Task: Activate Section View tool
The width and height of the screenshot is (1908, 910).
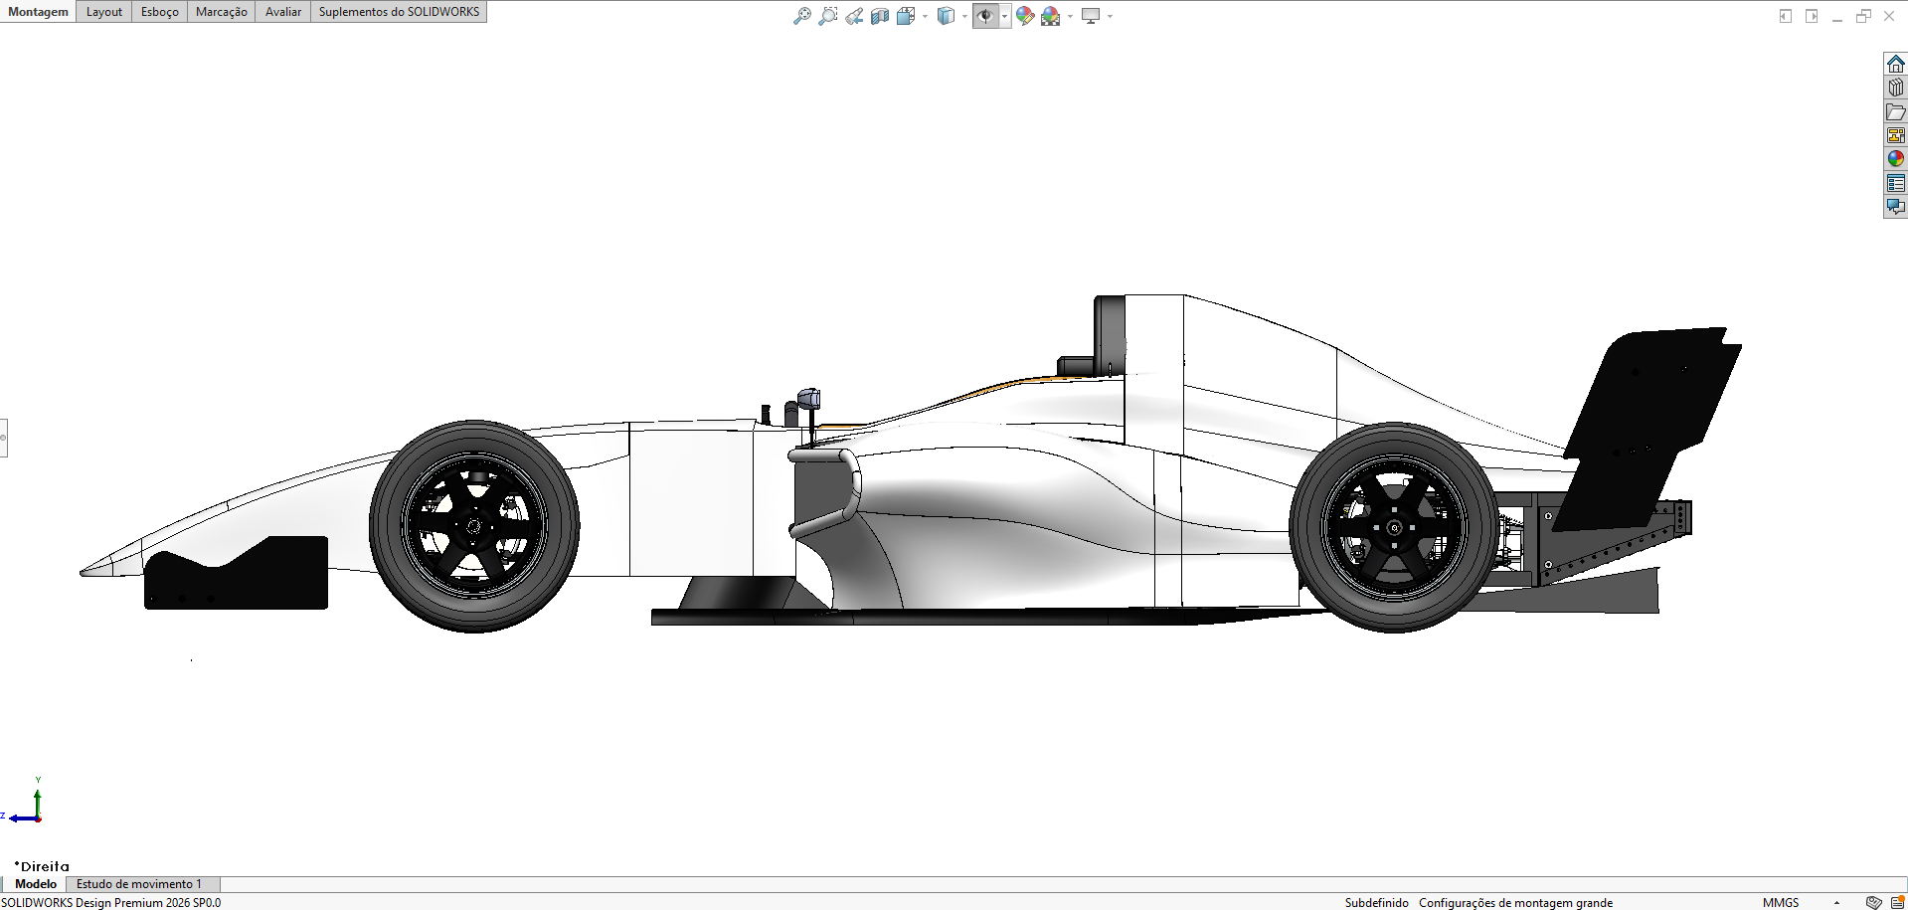Action: click(880, 16)
